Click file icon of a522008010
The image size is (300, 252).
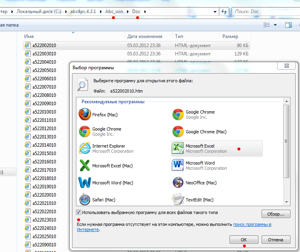coord(27,95)
